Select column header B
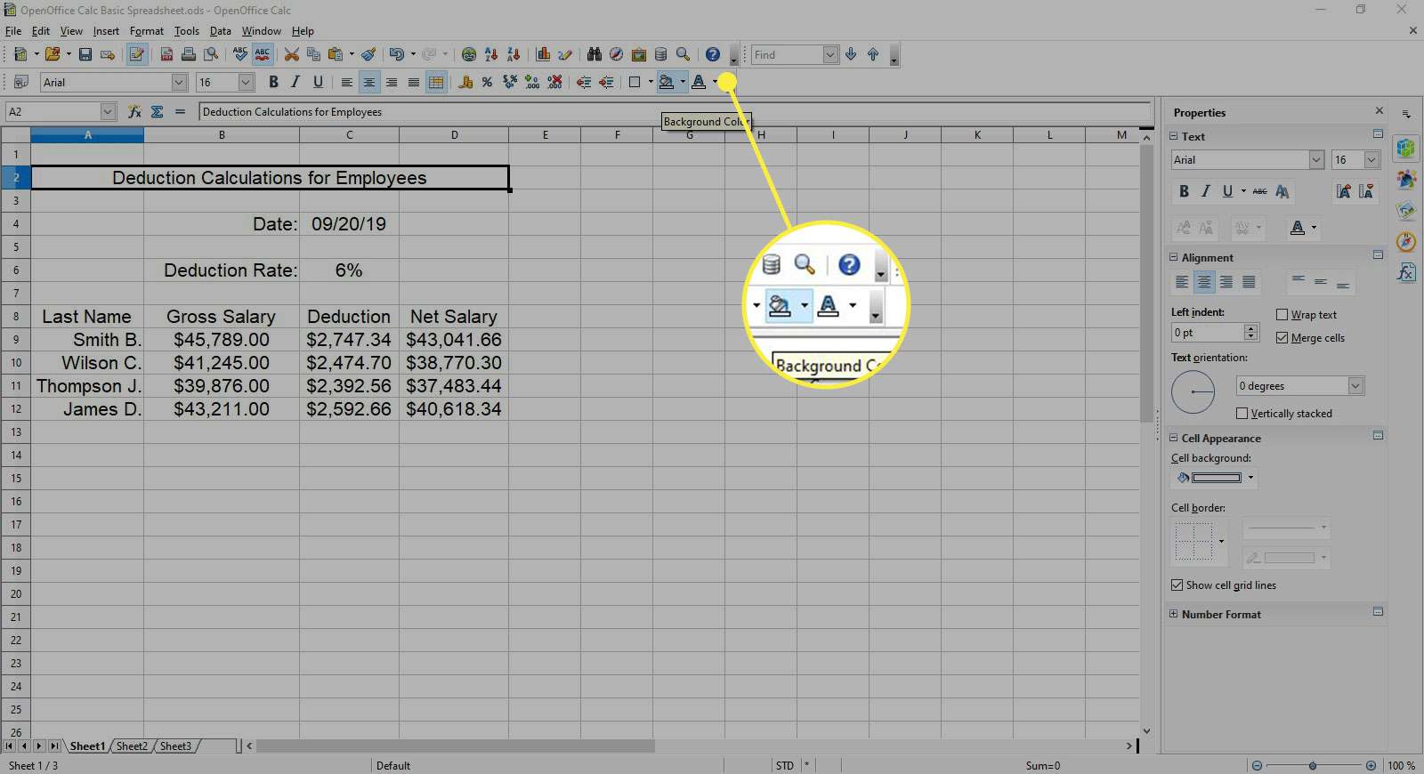The height and width of the screenshot is (774, 1424). (x=222, y=135)
